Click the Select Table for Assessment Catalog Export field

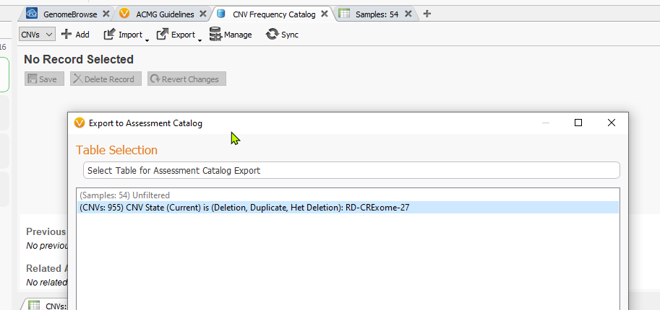351,171
